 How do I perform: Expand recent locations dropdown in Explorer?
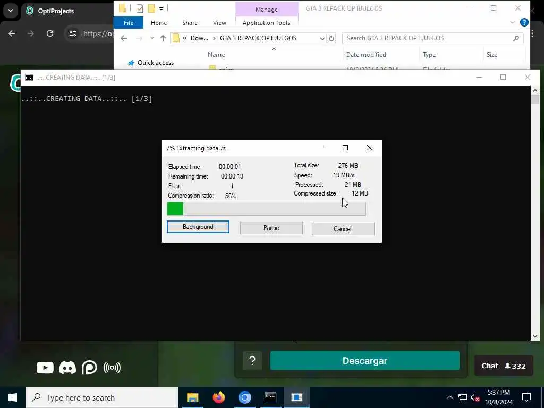click(x=152, y=38)
